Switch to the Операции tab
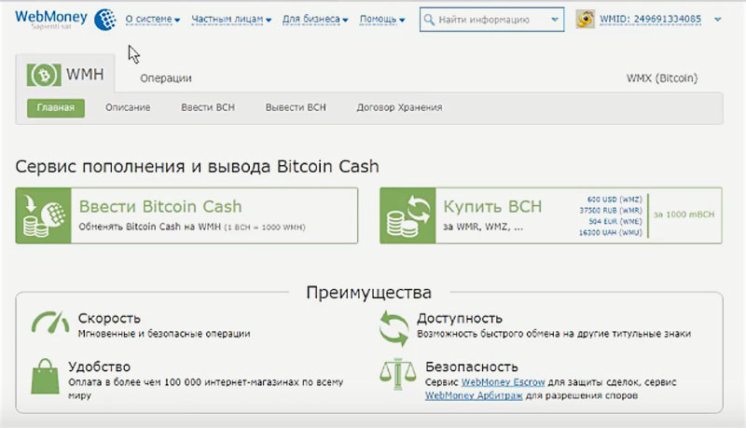746x428 pixels. 166,78
